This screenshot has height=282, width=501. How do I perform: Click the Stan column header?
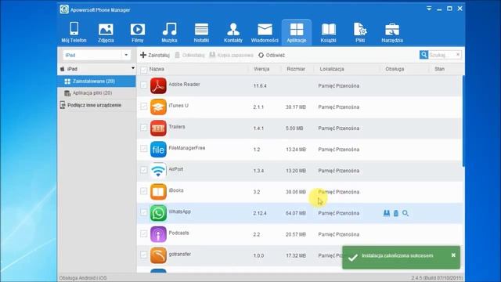click(439, 69)
